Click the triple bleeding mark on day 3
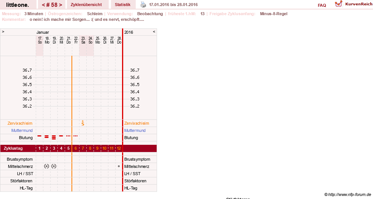This screenshot has height=199, width=373. click(54, 137)
